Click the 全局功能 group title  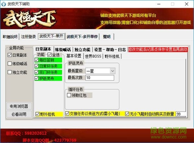[x=16, y=48]
